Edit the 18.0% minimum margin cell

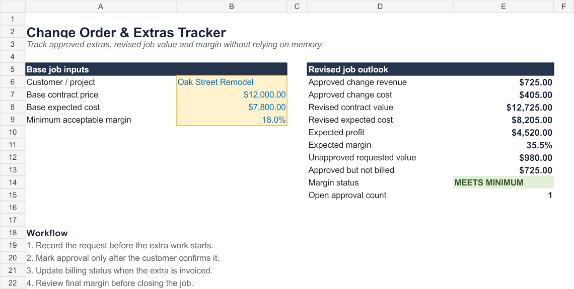pos(231,120)
